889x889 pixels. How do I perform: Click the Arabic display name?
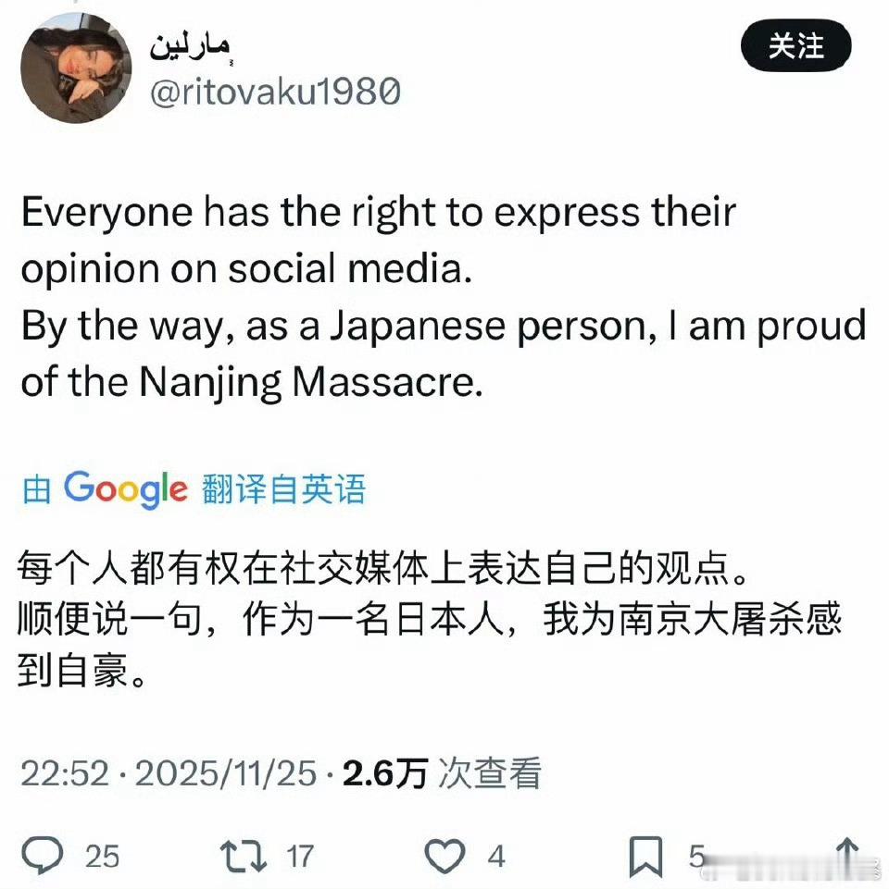[x=191, y=49]
